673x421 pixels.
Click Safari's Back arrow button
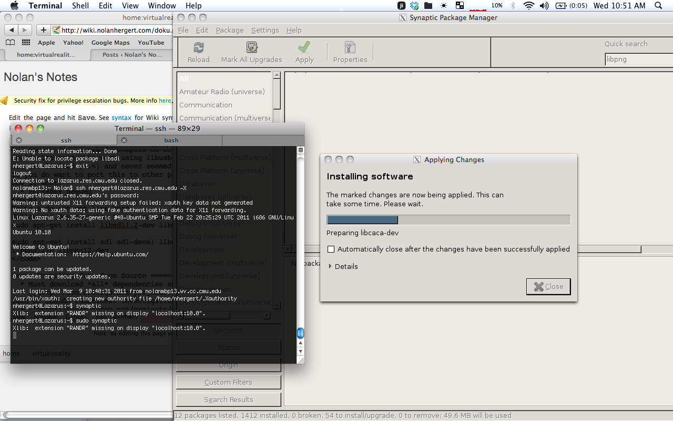[x=12, y=30]
